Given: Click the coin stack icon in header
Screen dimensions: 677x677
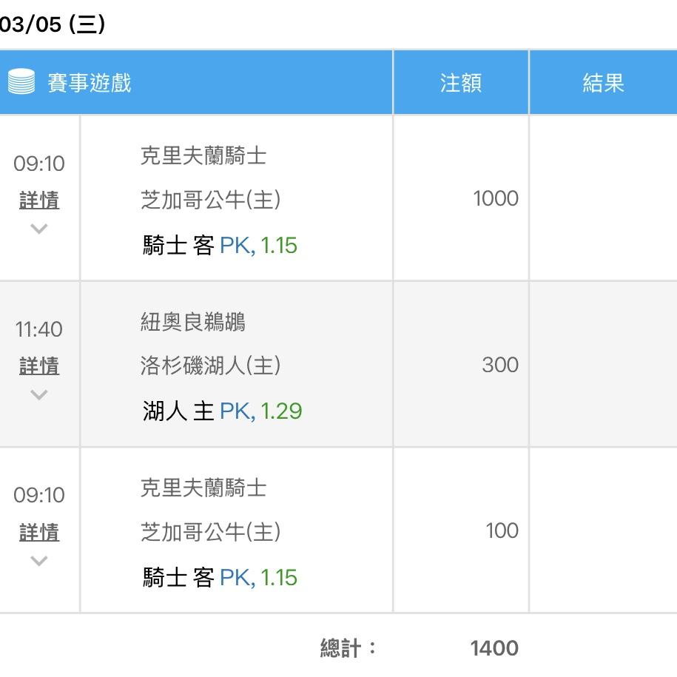Looking at the screenshot, I should [21, 81].
